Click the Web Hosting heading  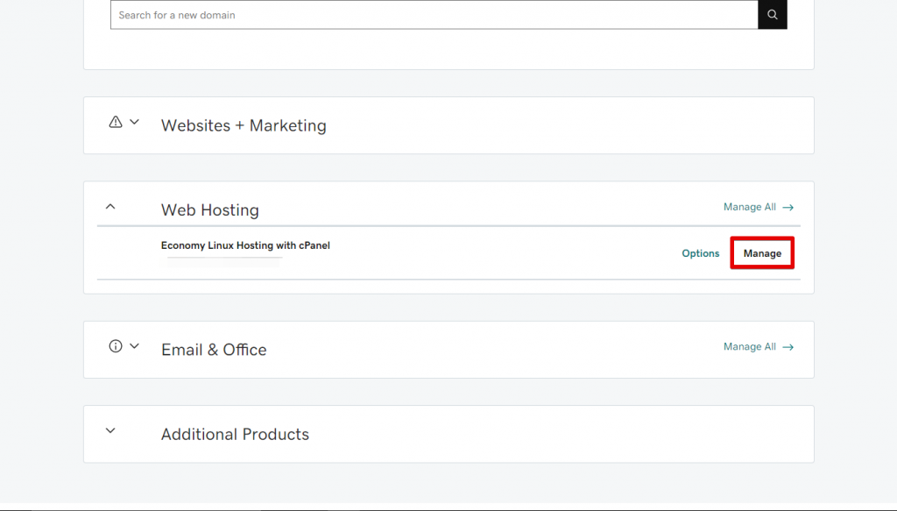[210, 210]
